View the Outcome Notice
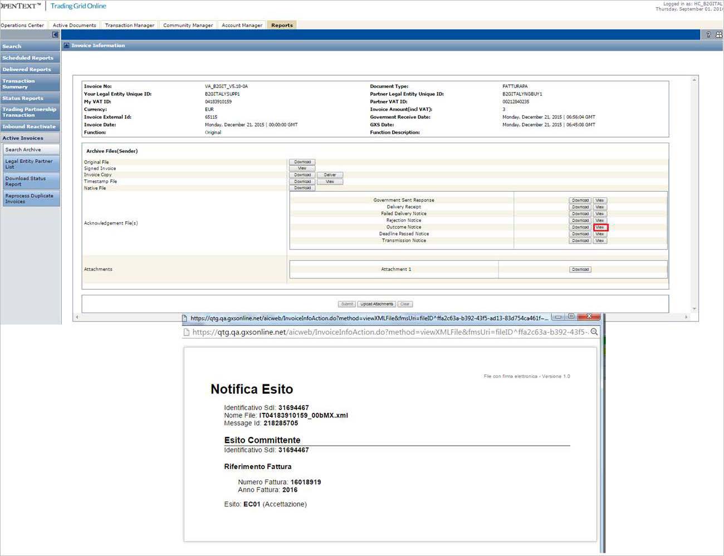This screenshot has height=556, width=724. pyautogui.click(x=600, y=227)
